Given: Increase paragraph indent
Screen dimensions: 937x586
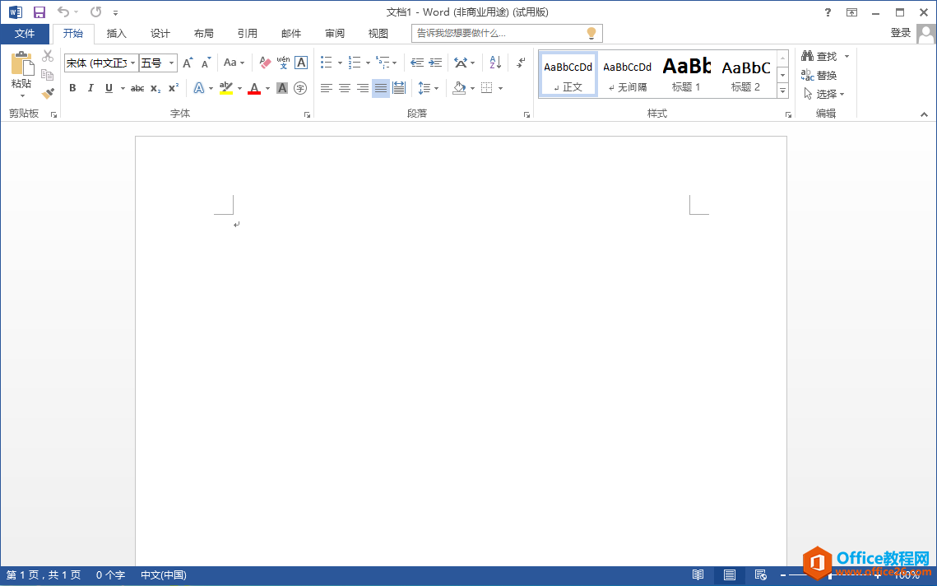Looking at the screenshot, I should coord(436,63).
